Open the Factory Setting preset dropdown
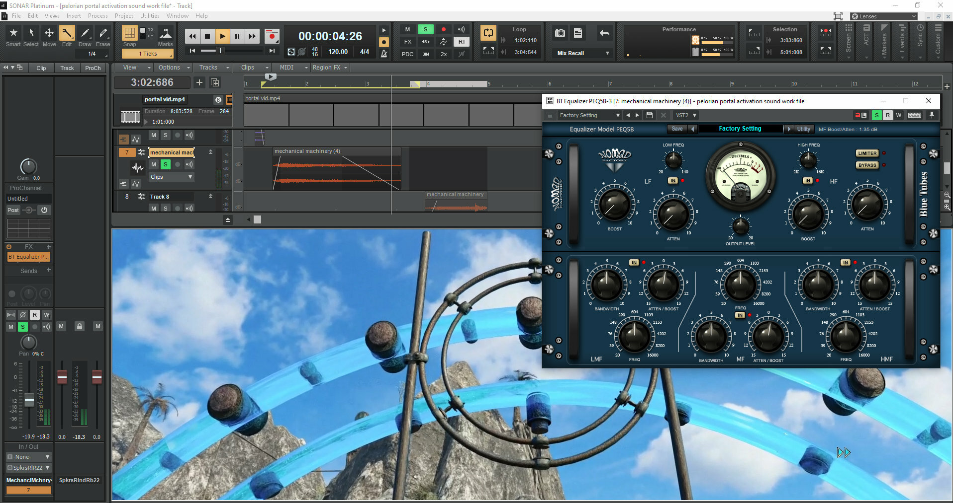Image resolution: width=953 pixels, height=503 pixels. tap(589, 115)
